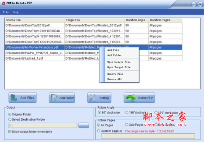Choose Add Folder in the context menu
The image size is (204, 142).
pos(114,55)
